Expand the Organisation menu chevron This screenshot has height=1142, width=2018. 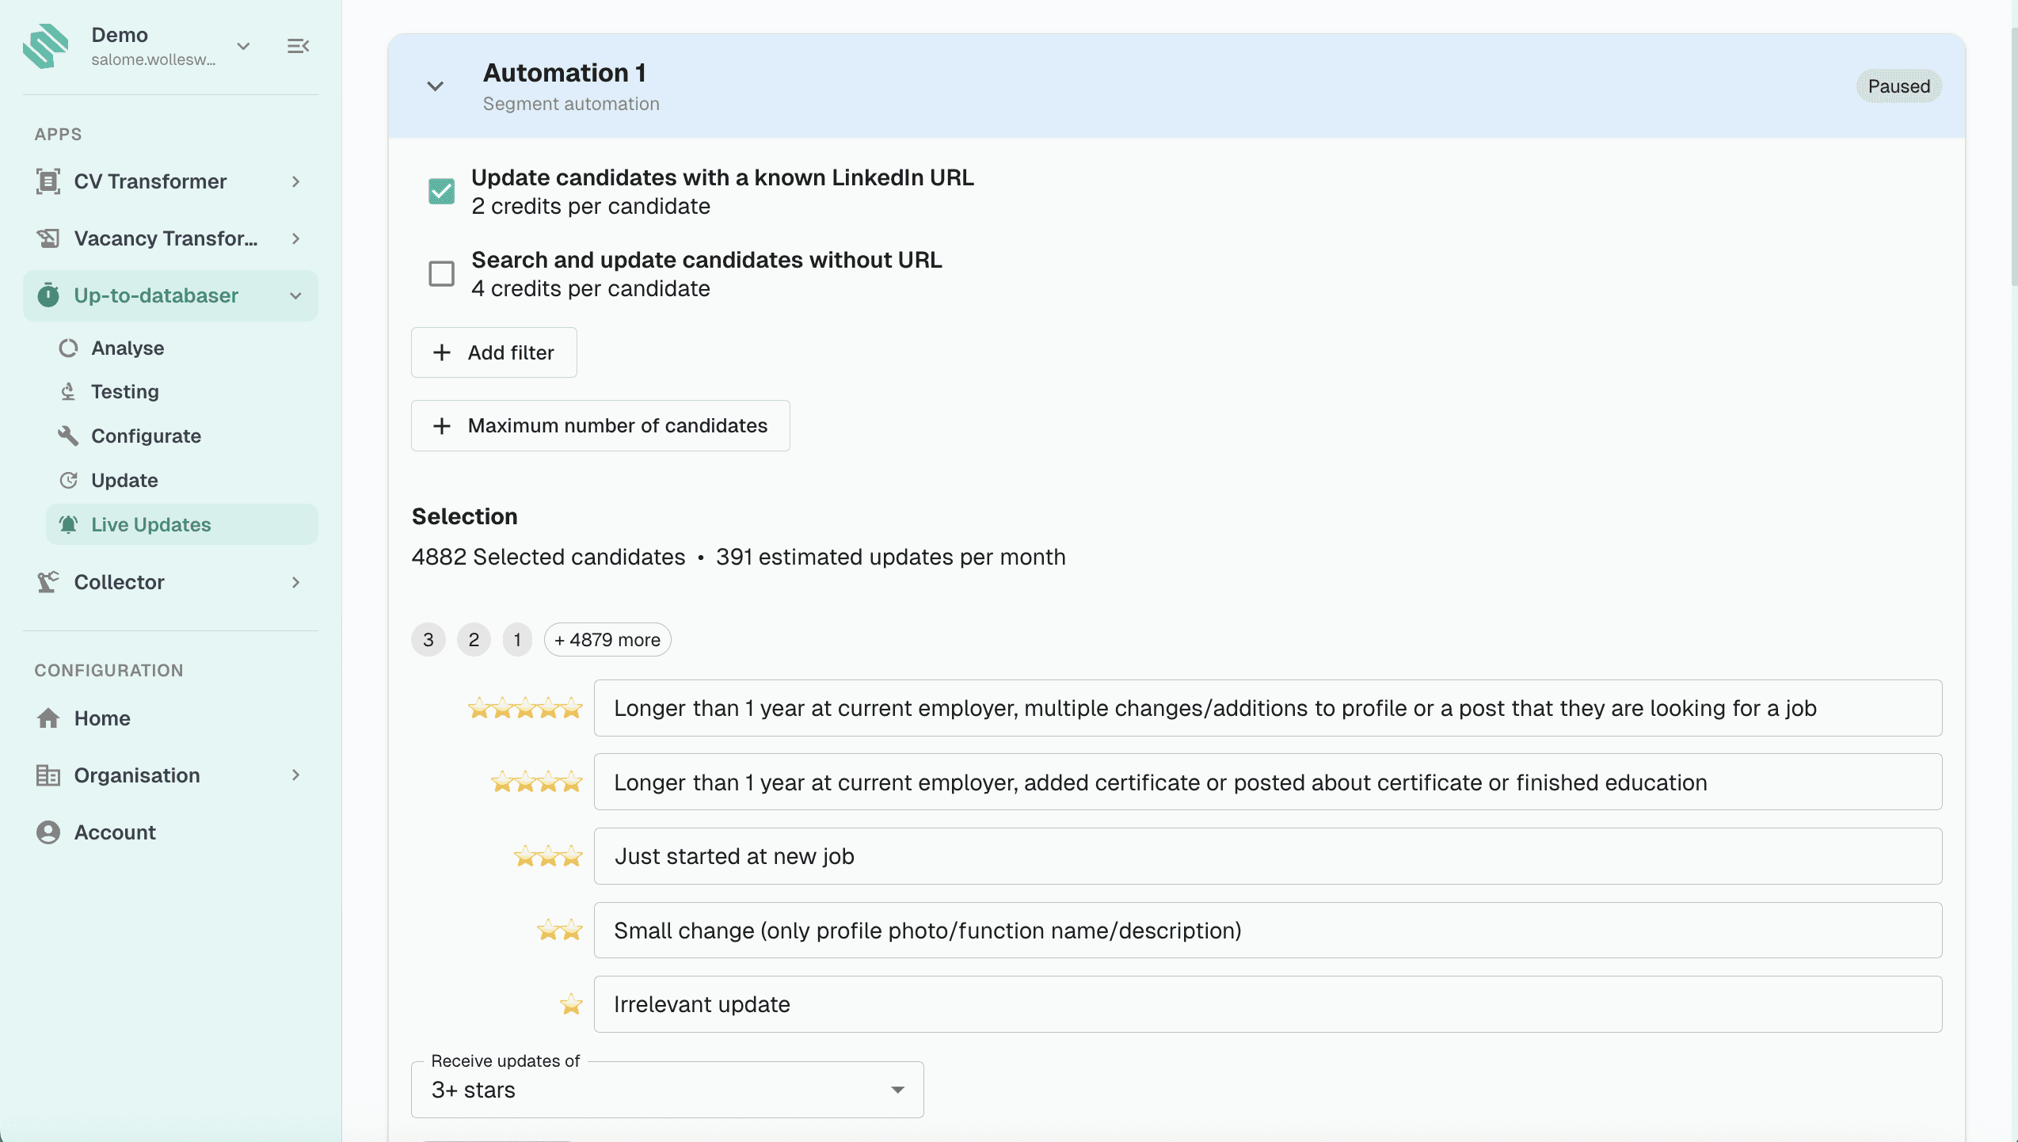(x=295, y=775)
